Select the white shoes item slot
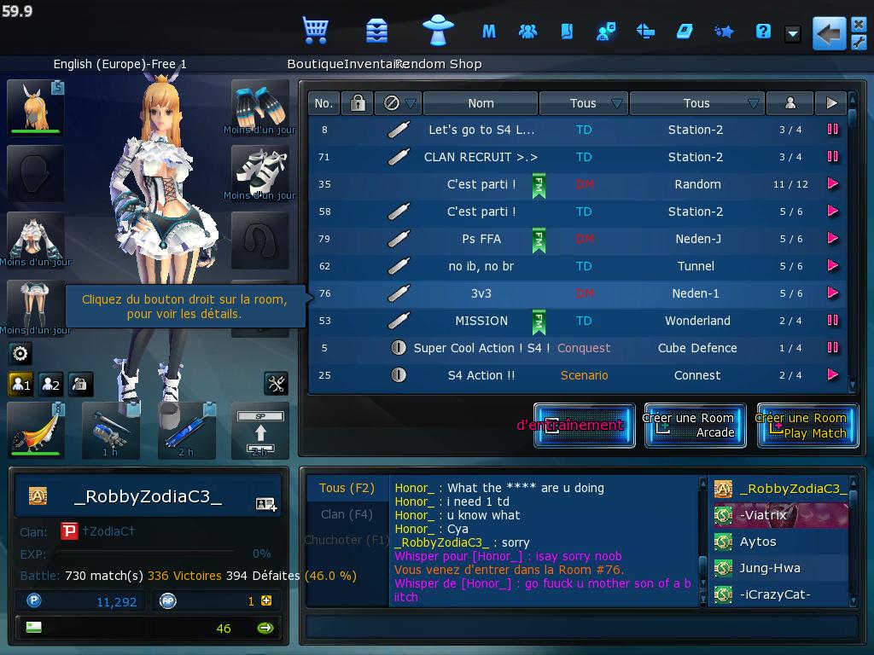 (x=259, y=173)
